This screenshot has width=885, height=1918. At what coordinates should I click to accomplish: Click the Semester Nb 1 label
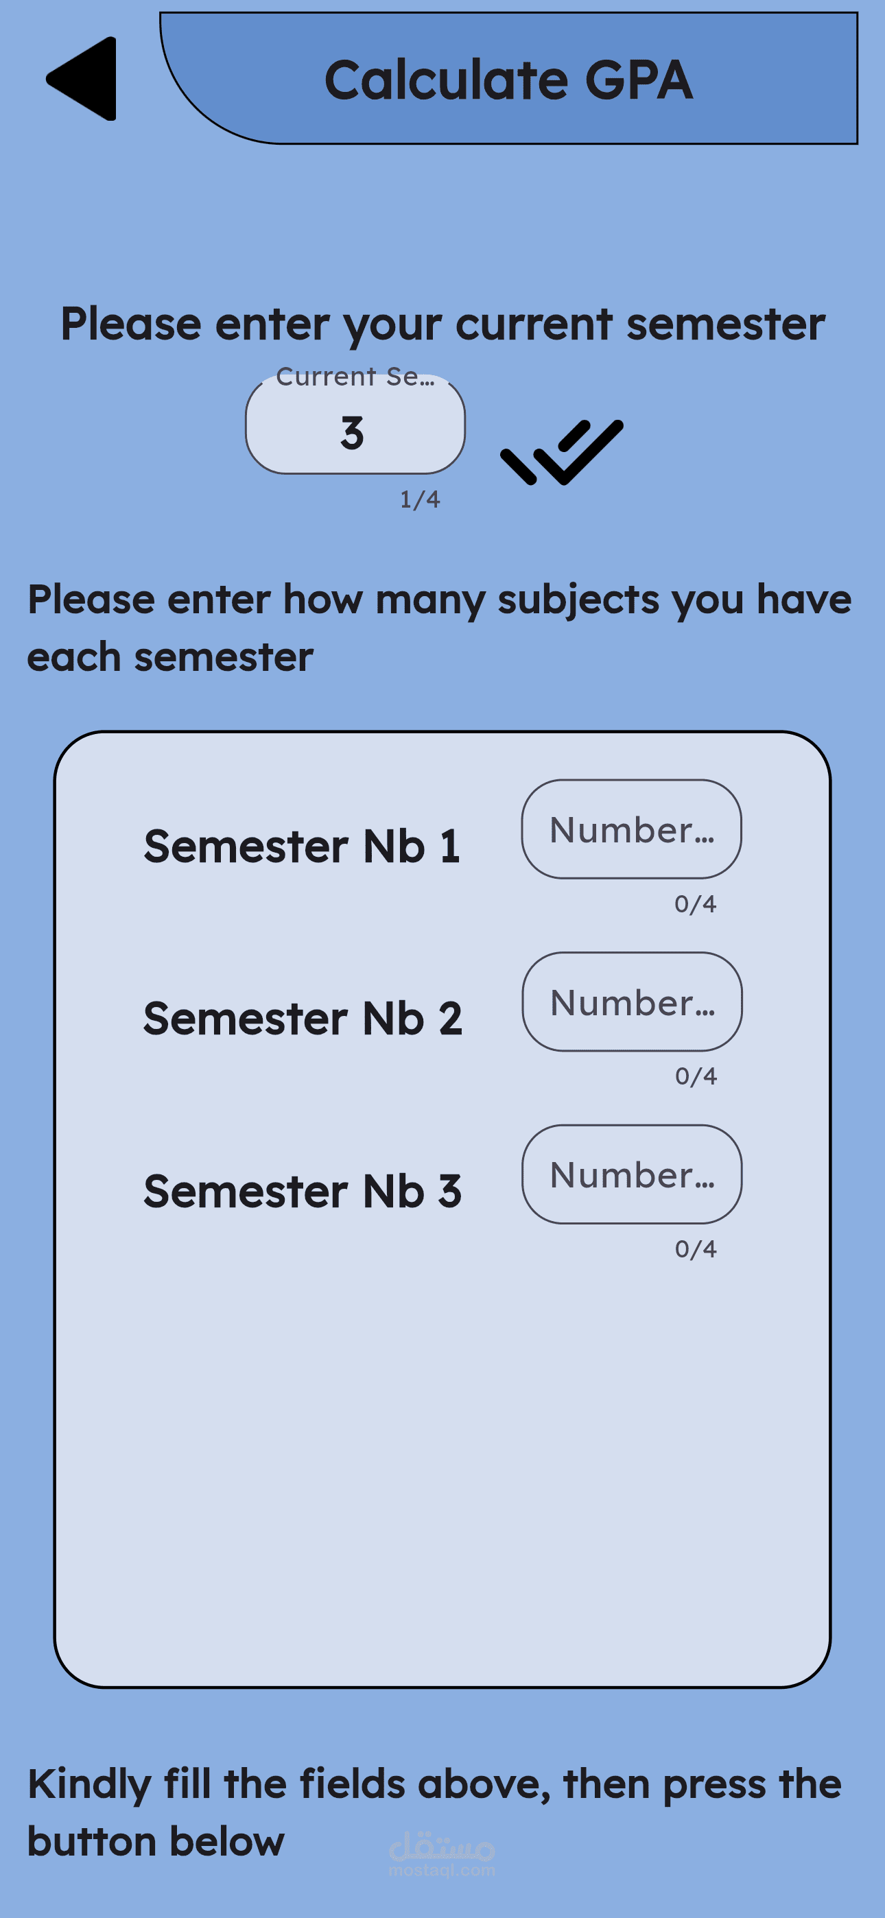[302, 846]
